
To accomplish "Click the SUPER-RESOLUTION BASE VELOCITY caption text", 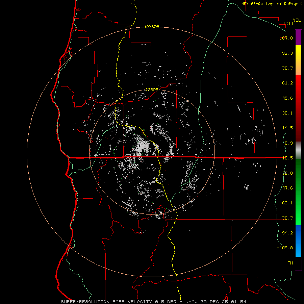I will pos(106,302).
